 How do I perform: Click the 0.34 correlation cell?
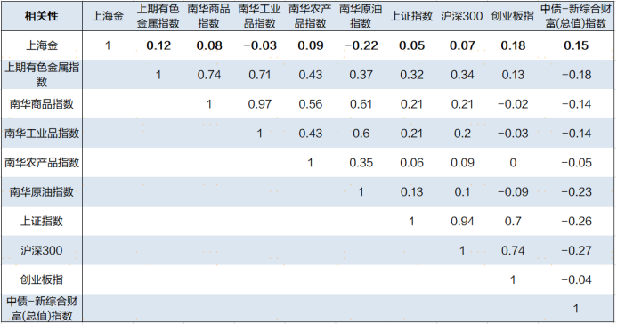[x=462, y=75]
